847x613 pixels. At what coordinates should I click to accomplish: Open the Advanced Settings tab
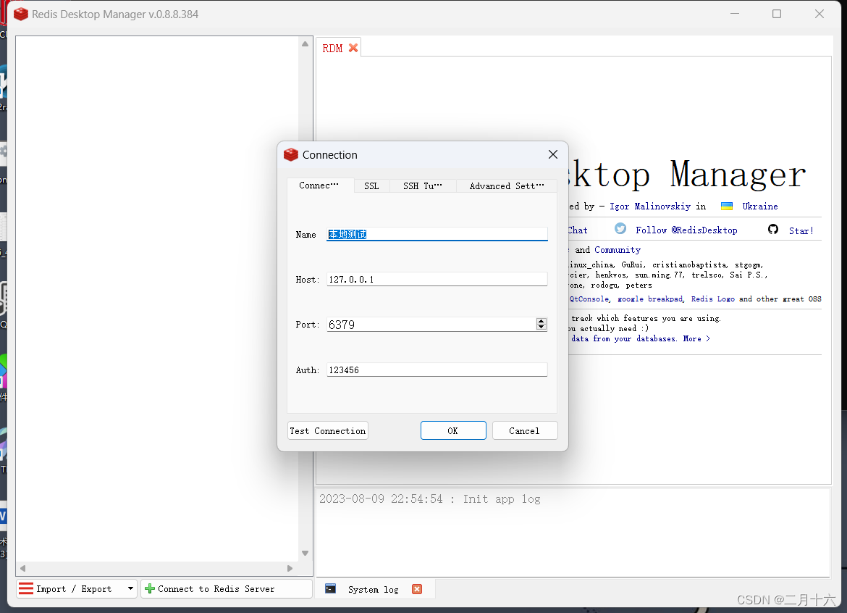coord(507,186)
